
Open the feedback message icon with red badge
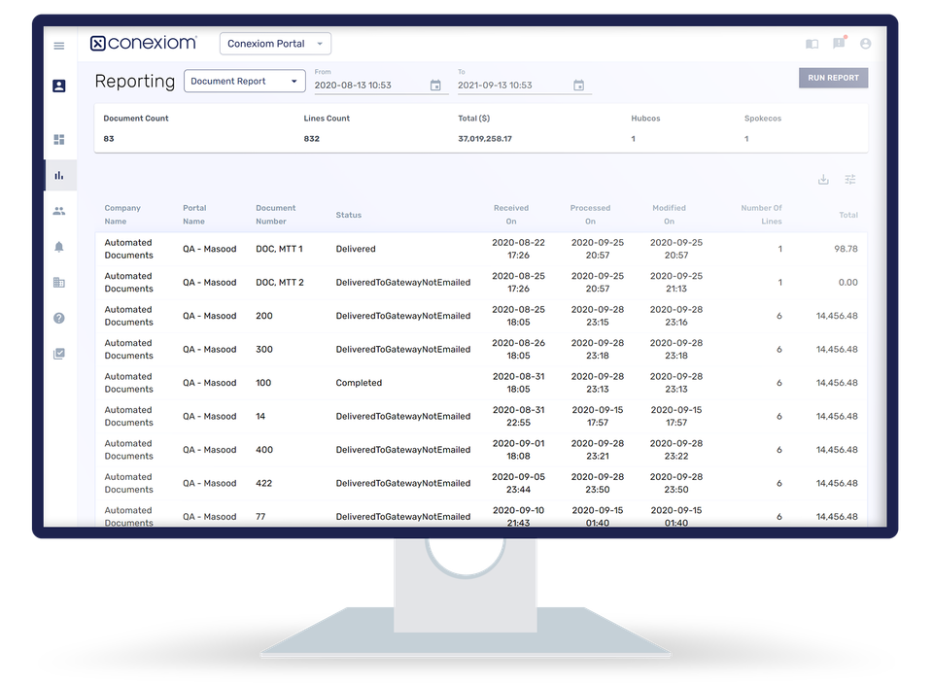point(838,43)
